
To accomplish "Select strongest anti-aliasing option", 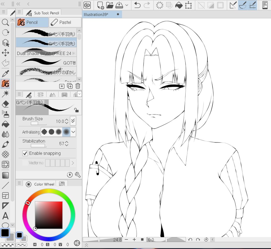I will tap(66, 132).
